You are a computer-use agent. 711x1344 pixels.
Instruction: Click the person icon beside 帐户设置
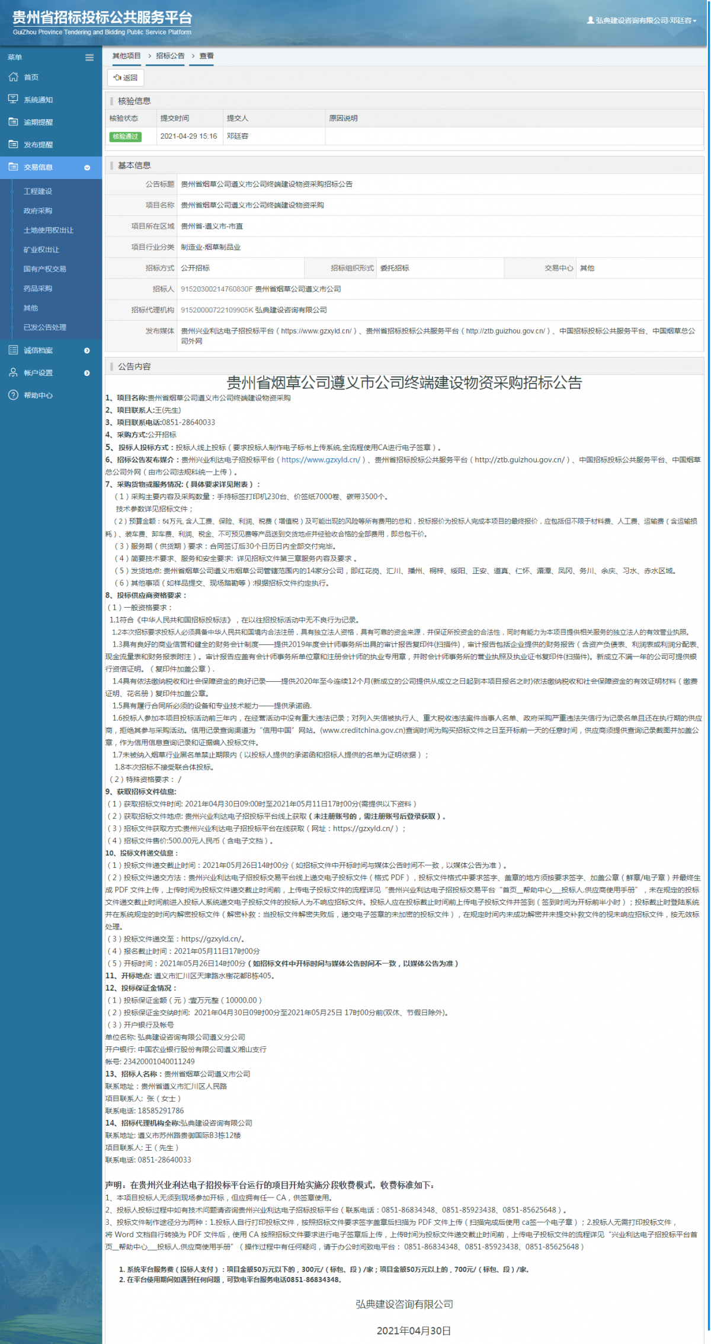click(x=13, y=372)
